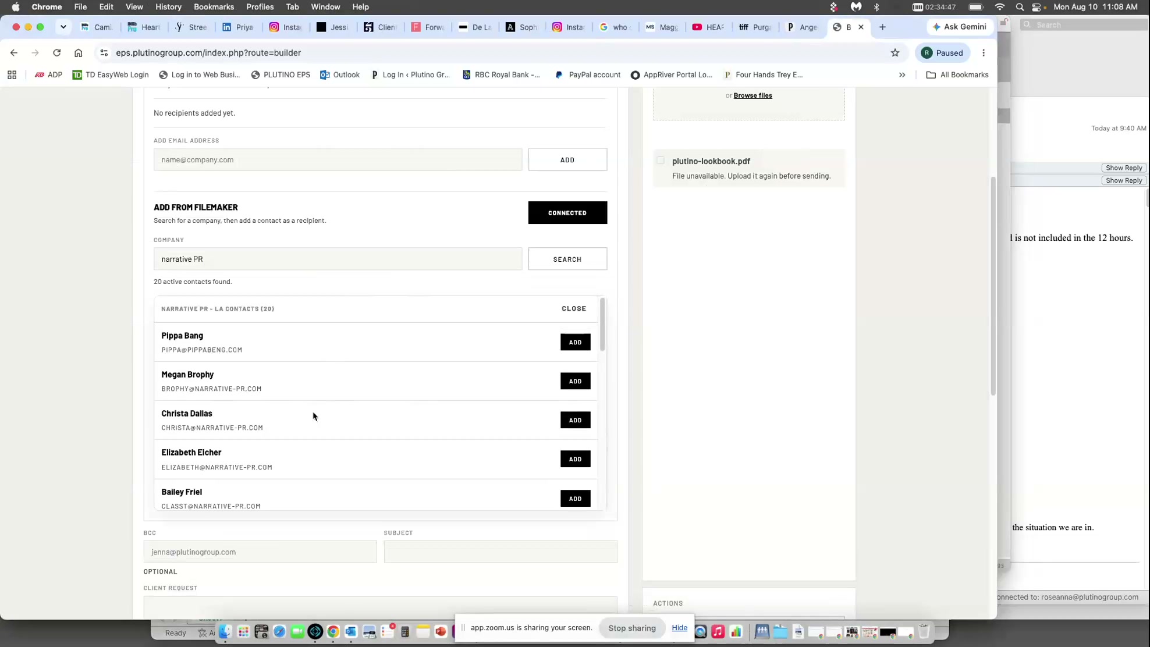
Task: Click SEARCH for the company
Action: click(567, 259)
